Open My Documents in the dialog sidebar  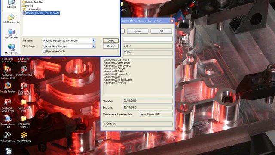11,19
